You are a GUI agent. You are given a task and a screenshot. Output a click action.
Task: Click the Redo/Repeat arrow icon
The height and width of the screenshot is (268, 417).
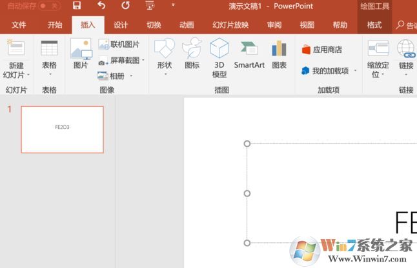125,5
